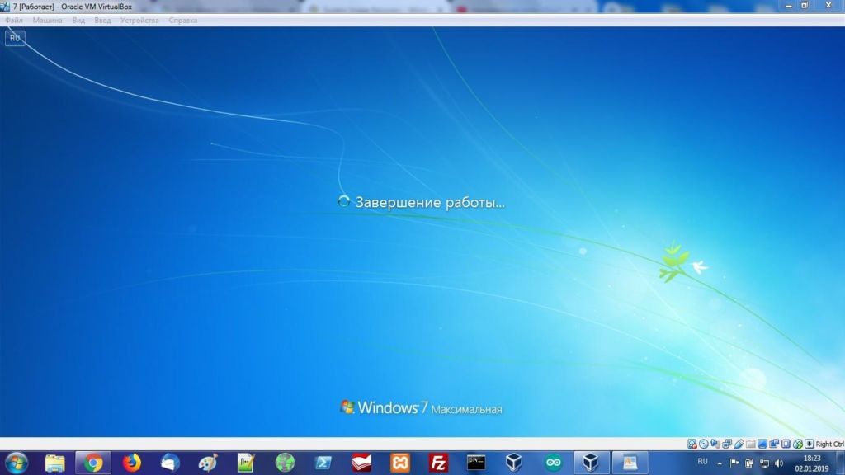Open the volume speaker tray icon

[x=779, y=463]
